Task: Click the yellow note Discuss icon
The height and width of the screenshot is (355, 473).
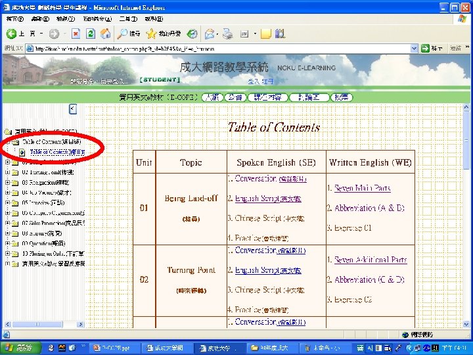Action: click(x=266, y=34)
